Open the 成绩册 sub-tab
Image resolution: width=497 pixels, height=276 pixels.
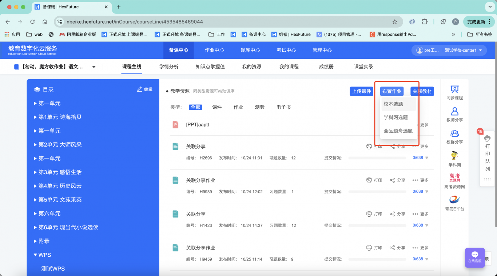326,67
